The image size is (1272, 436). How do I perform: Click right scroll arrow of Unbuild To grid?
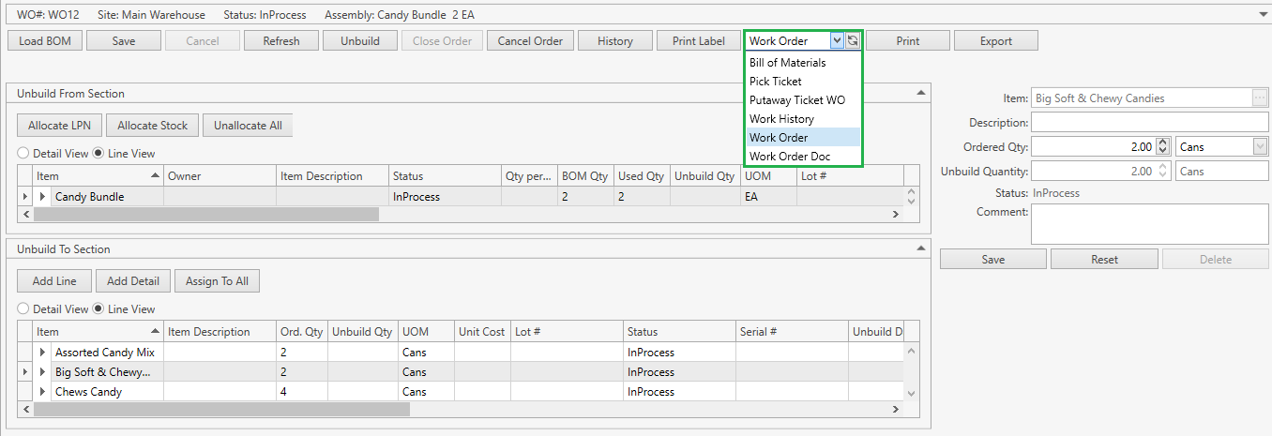(895, 409)
